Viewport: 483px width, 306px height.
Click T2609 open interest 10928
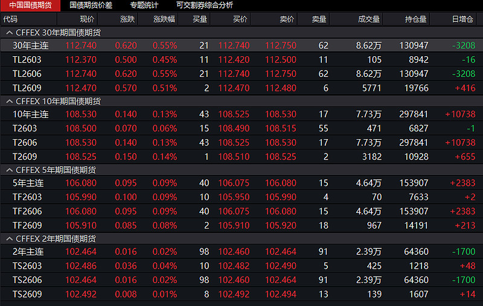point(416,157)
